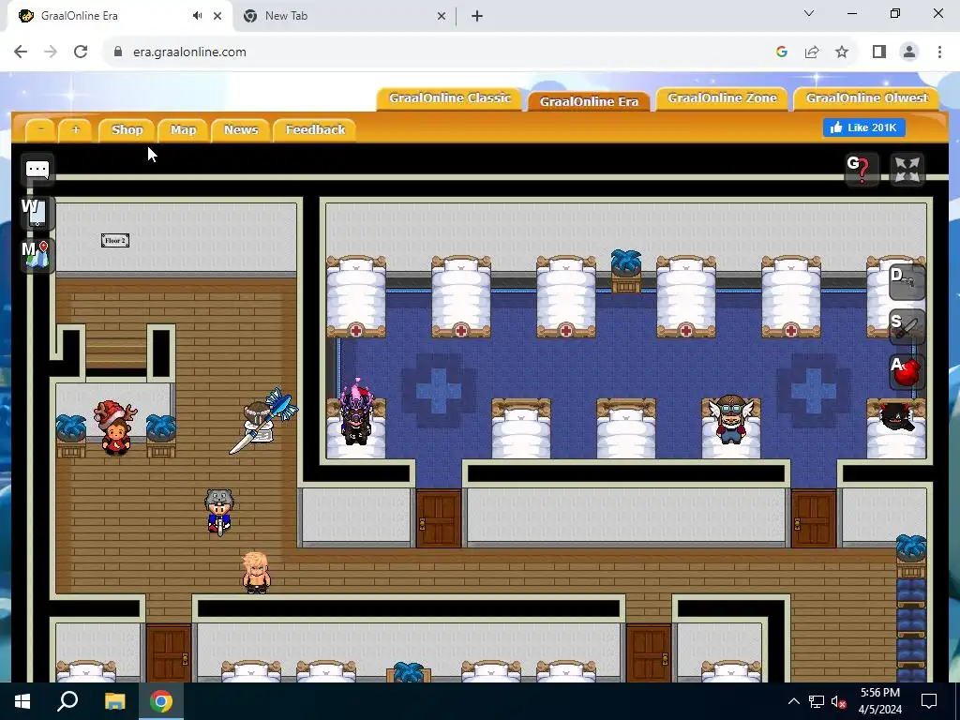Open the in-game chat bubble icon
The image size is (960, 720).
click(x=37, y=170)
